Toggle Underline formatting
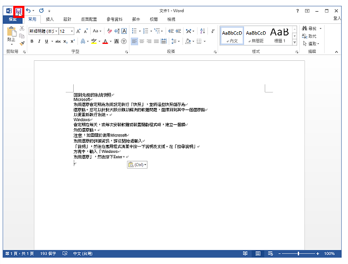The height and width of the screenshot is (264, 348). (x=47, y=41)
